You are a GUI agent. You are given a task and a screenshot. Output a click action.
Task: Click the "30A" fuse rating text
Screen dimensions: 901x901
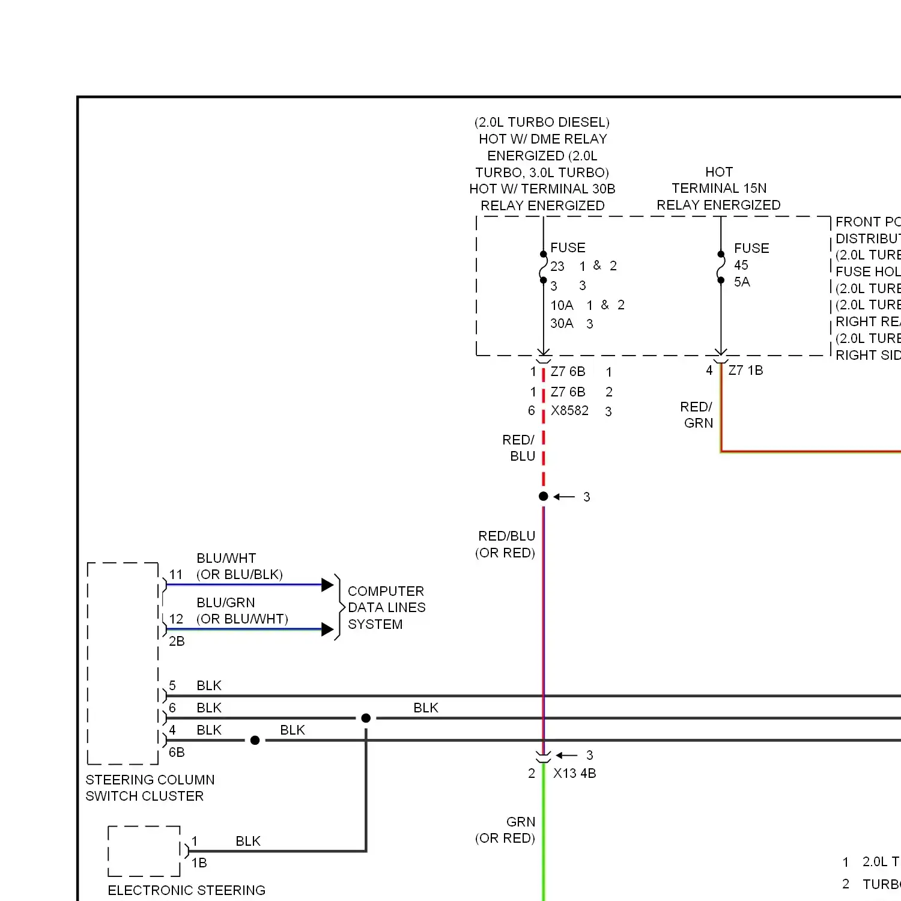562,323
